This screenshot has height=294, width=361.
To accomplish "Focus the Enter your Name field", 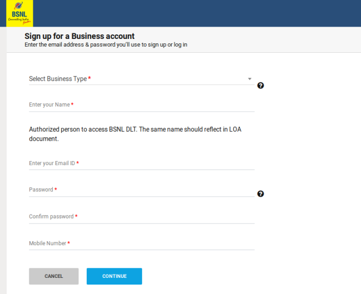I will [x=142, y=104].
